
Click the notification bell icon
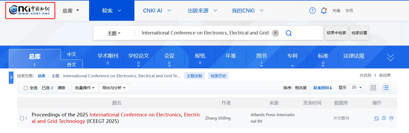(324, 11)
